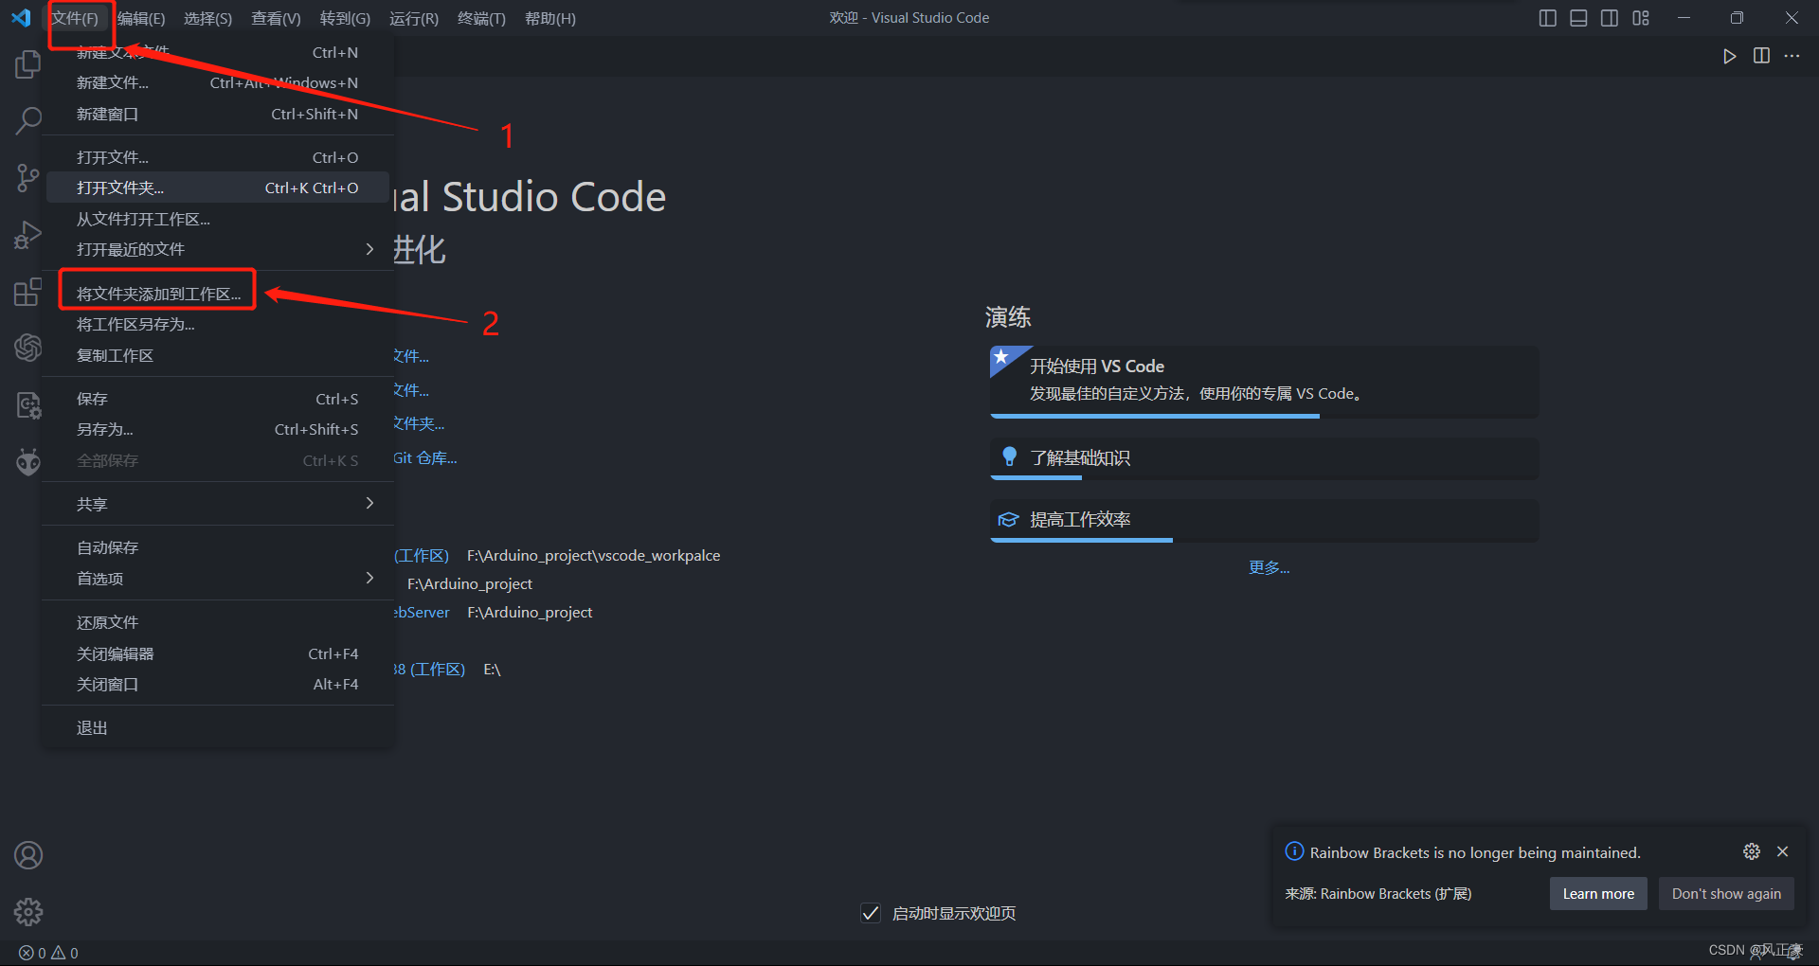This screenshot has width=1819, height=966.
Task: Open the ChatGPT extension icon
Action: pos(28,348)
